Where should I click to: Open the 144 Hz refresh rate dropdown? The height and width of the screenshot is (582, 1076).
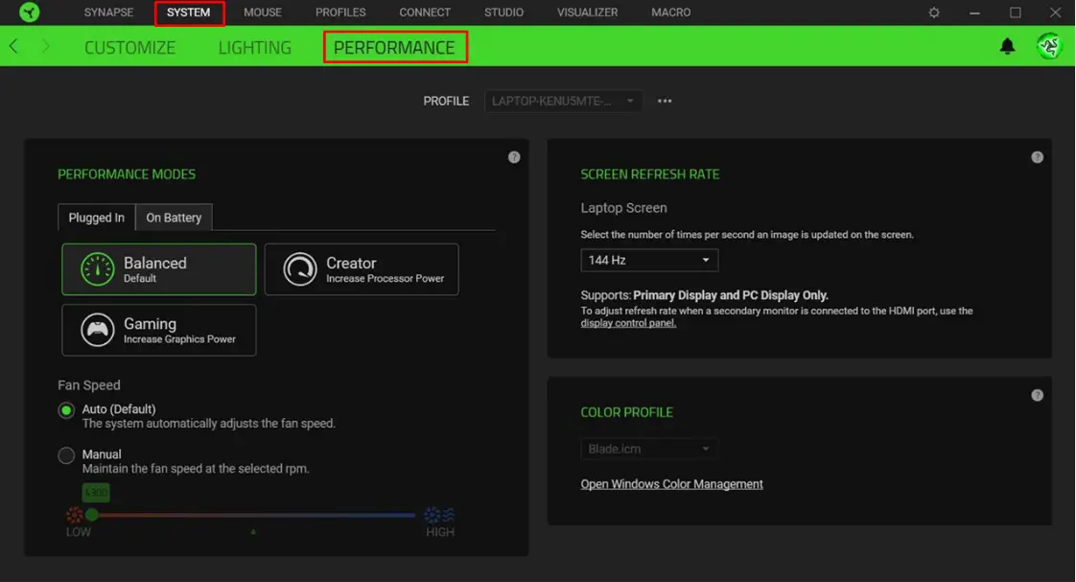pyautogui.click(x=649, y=259)
